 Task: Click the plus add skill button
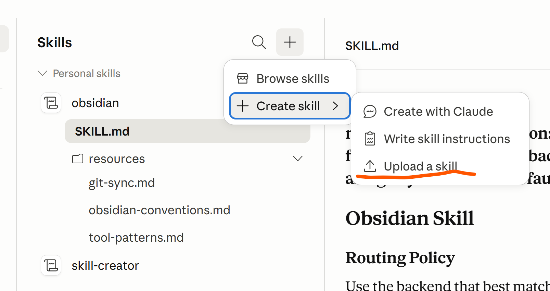point(290,42)
